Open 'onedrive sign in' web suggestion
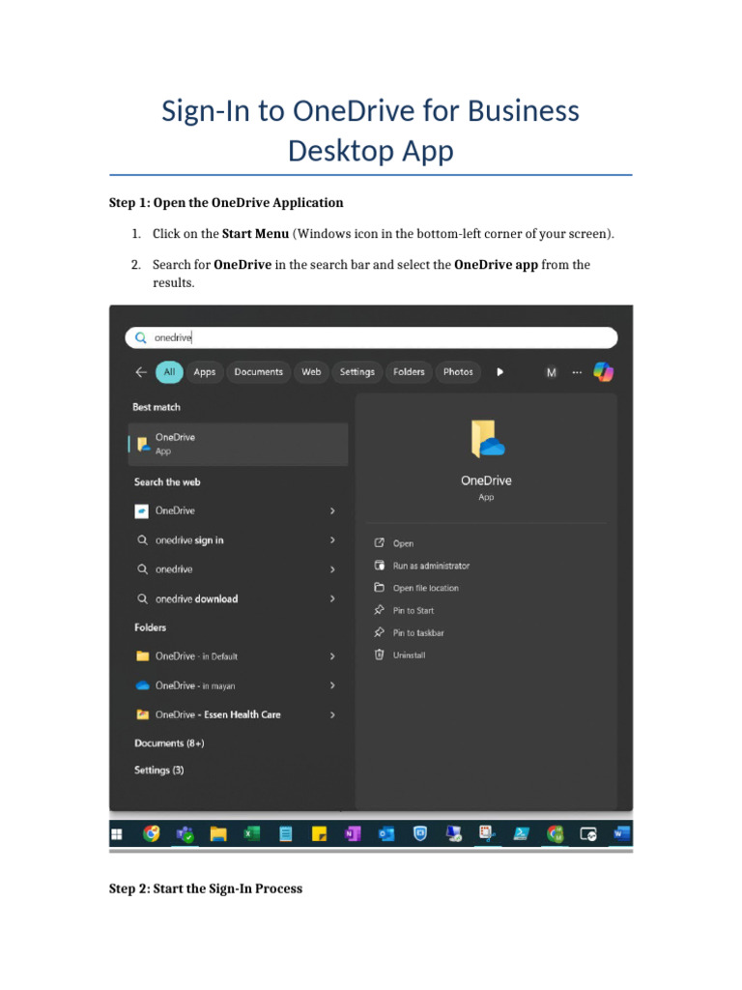The image size is (742, 990). [238, 540]
